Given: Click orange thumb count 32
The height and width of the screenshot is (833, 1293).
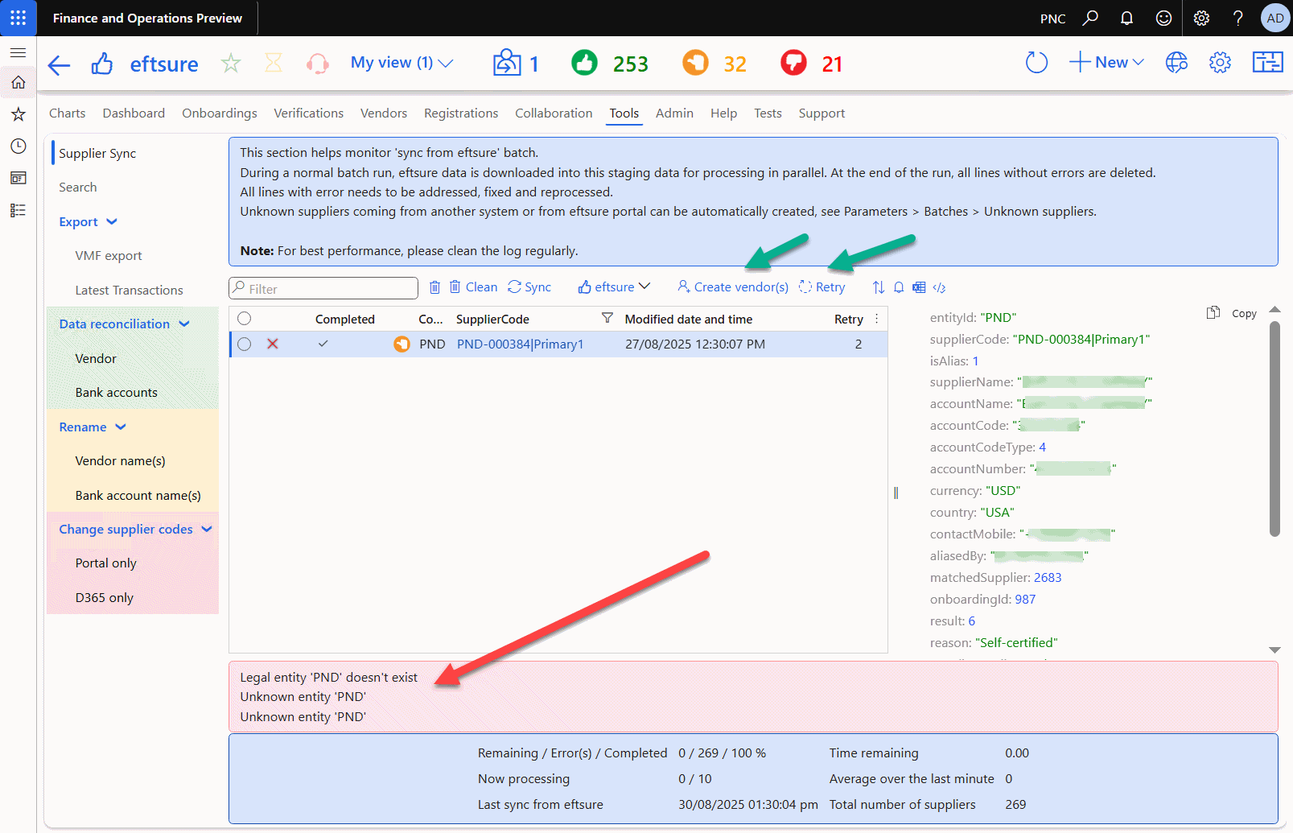Looking at the screenshot, I should 714,64.
